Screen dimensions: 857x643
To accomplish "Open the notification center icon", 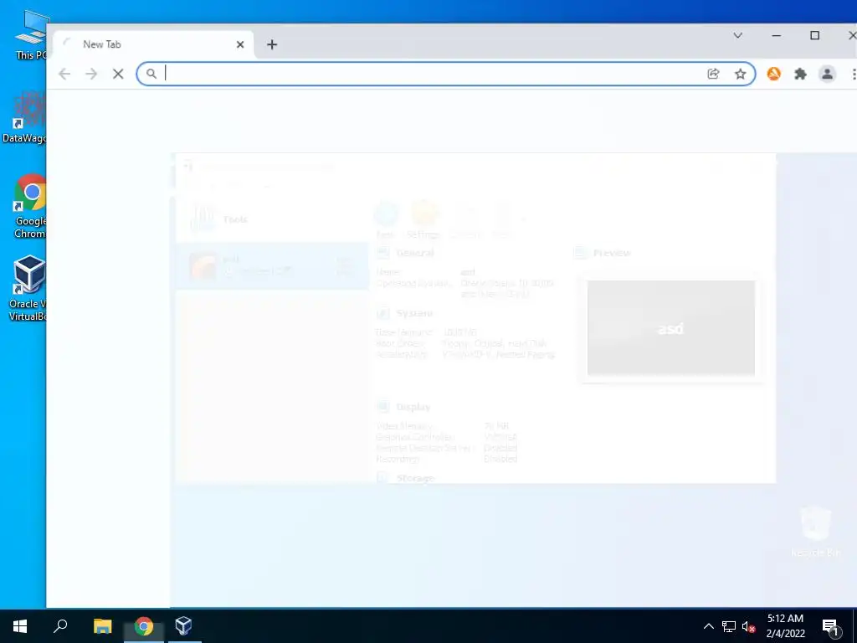I will (x=830, y=626).
